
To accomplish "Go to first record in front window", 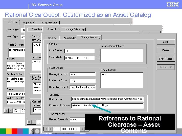I will [46, 129].
